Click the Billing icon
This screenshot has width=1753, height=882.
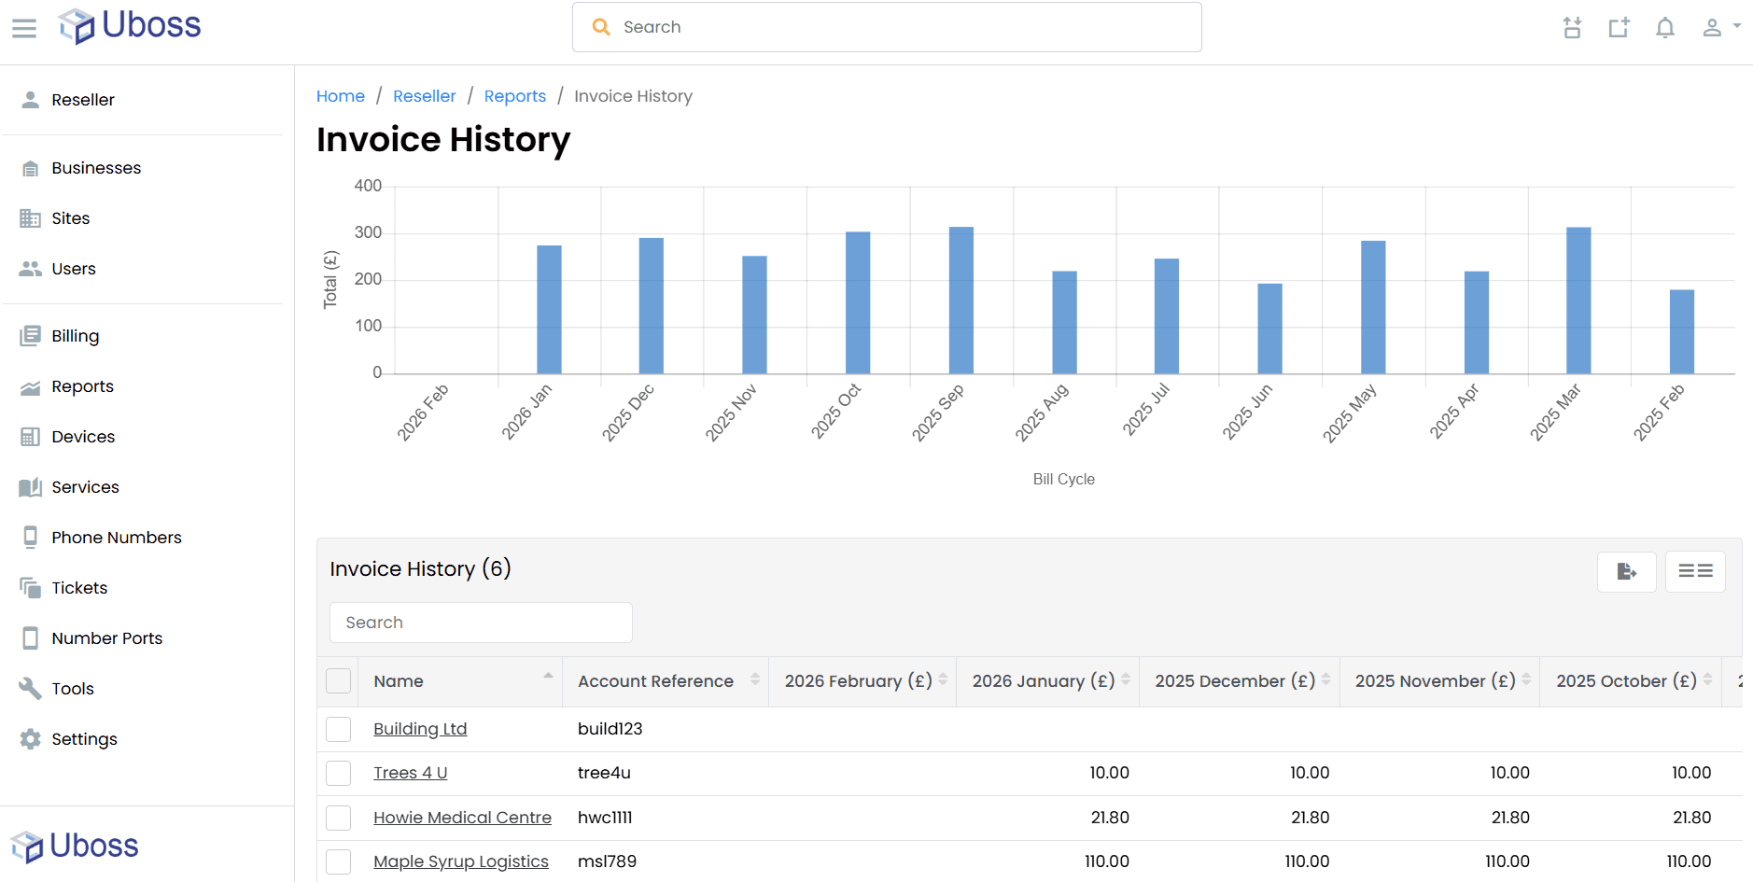tap(31, 336)
